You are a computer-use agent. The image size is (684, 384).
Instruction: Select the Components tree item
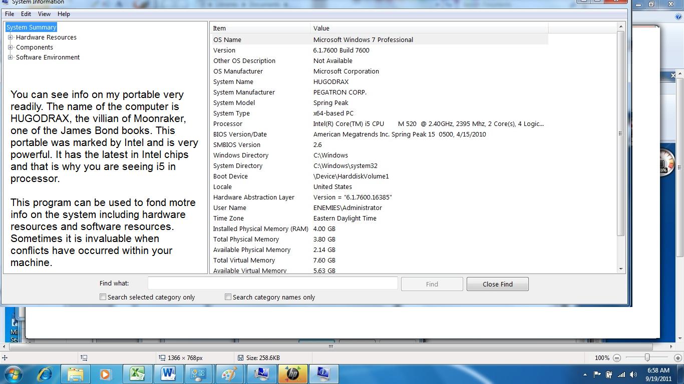point(34,47)
